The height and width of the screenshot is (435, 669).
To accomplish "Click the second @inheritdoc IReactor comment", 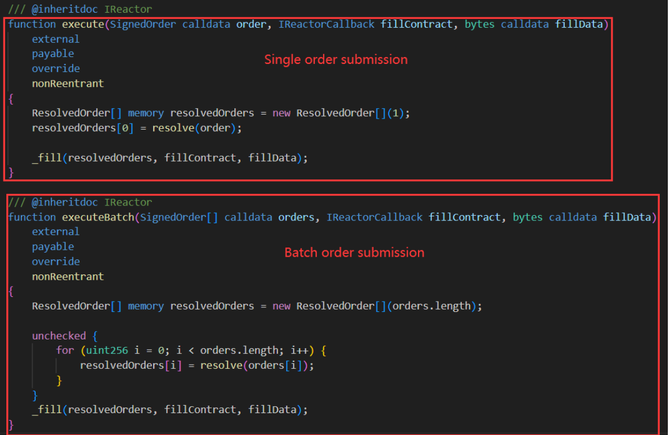I will tap(80, 202).
